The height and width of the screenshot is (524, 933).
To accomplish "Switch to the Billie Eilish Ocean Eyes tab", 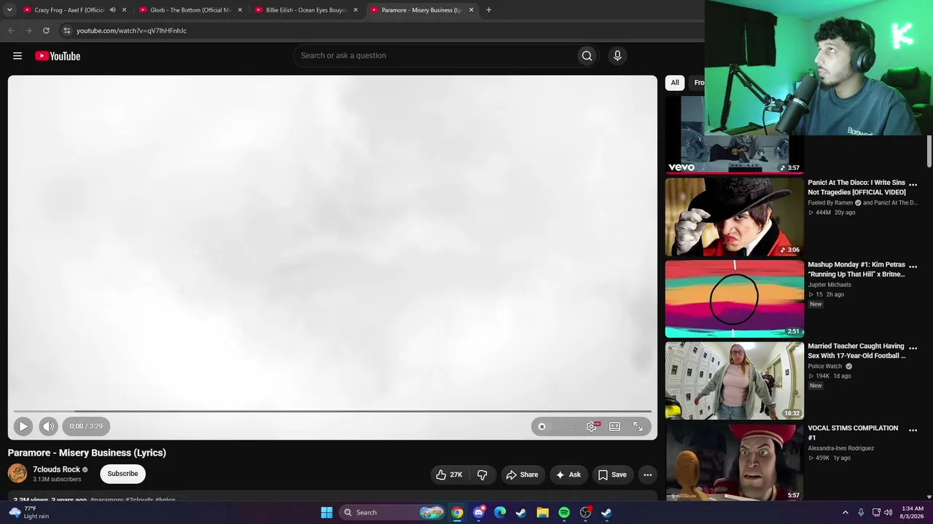I will pos(305,10).
